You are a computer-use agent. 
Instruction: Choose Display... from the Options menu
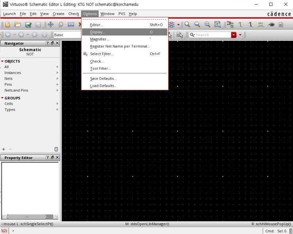pyautogui.click(x=97, y=32)
